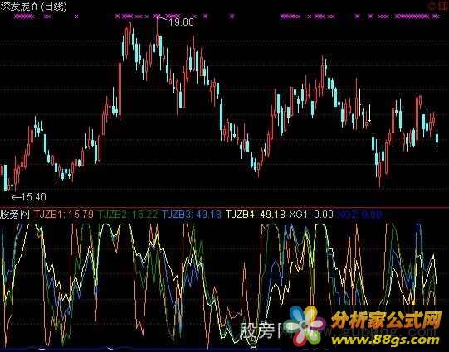Click the 深发展A stock title
The width and height of the screenshot is (449, 352).
tap(19, 7)
